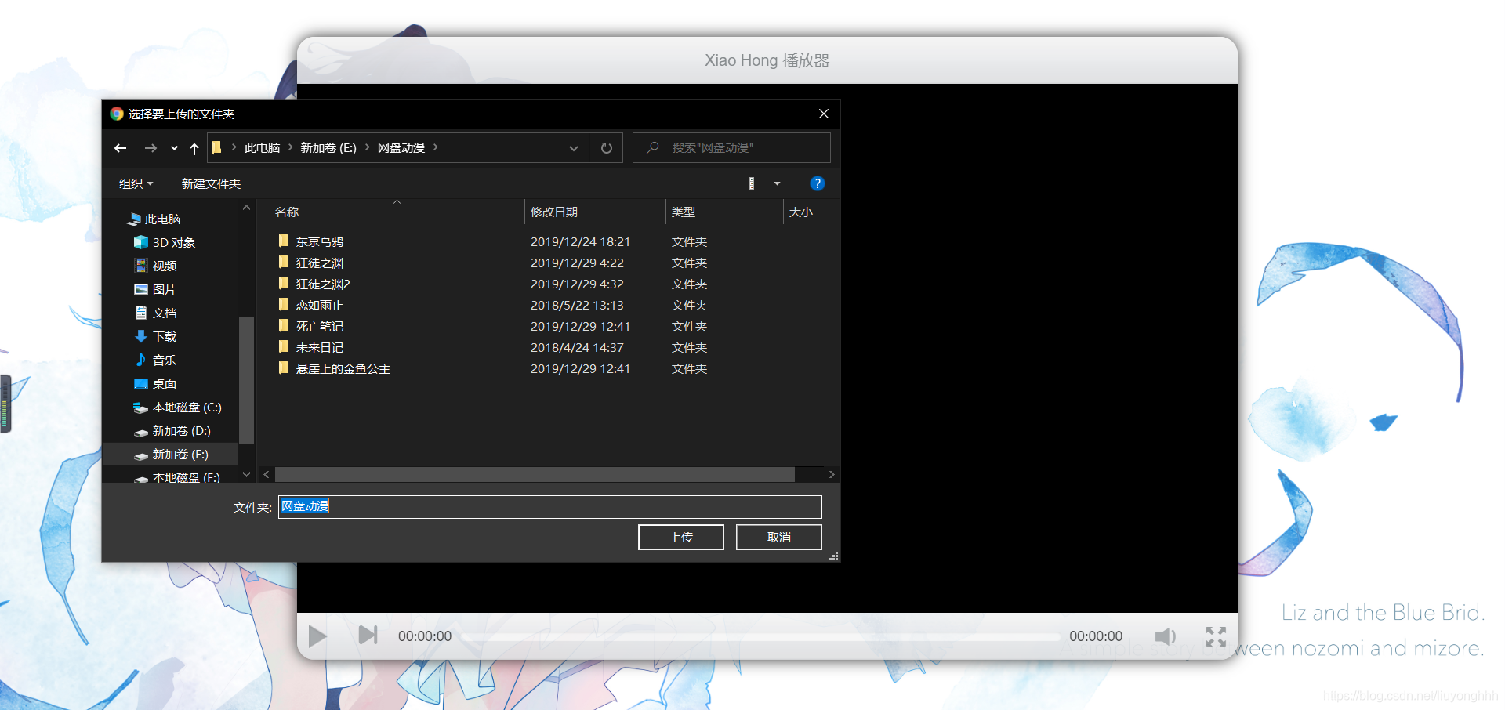Click the navigation pane vertical scrollbar thumb
The height and width of the screenshot is (710, 1505).
(246, 380)
